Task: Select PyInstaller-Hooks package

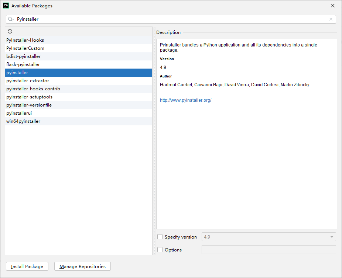Action: click(x=79, y=40)
